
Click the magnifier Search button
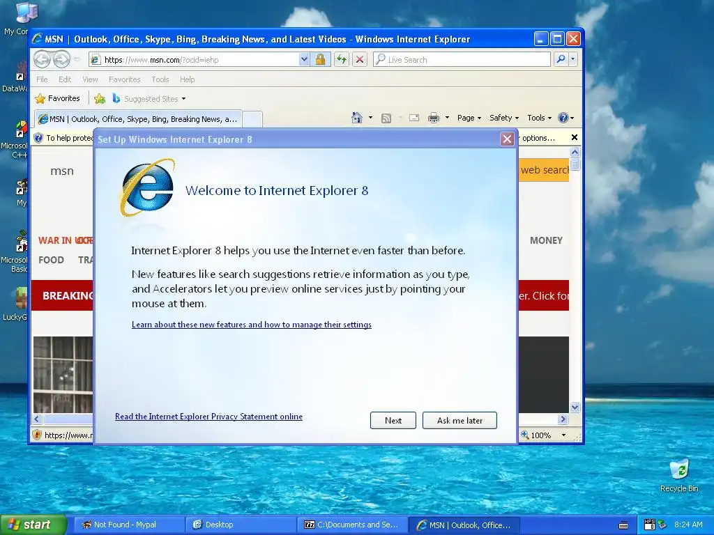click(561, 60)
